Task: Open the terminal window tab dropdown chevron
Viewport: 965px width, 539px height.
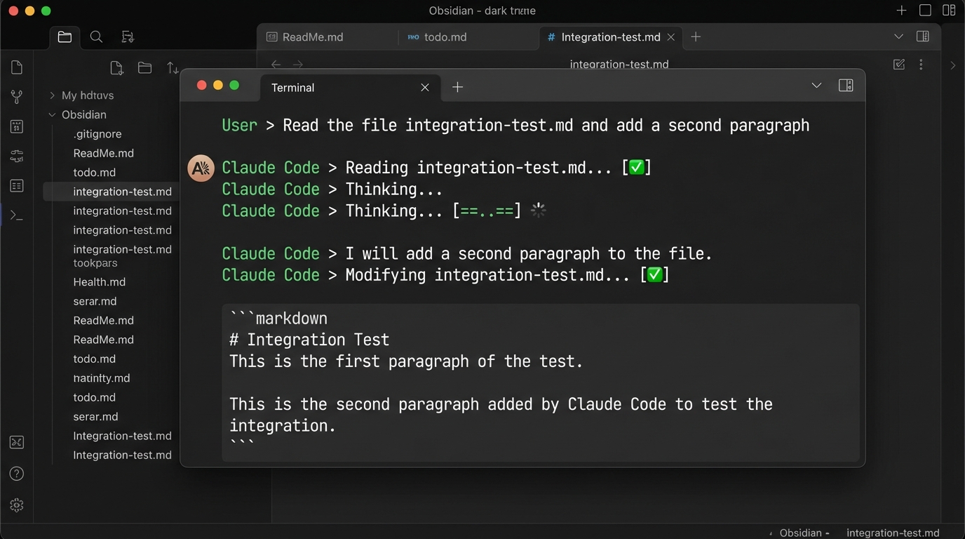Action: [816, 86]
